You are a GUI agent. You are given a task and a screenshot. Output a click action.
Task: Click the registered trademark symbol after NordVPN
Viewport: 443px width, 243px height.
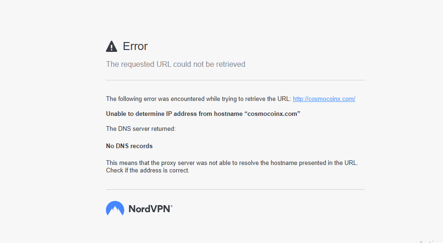[x=172, y=206]
